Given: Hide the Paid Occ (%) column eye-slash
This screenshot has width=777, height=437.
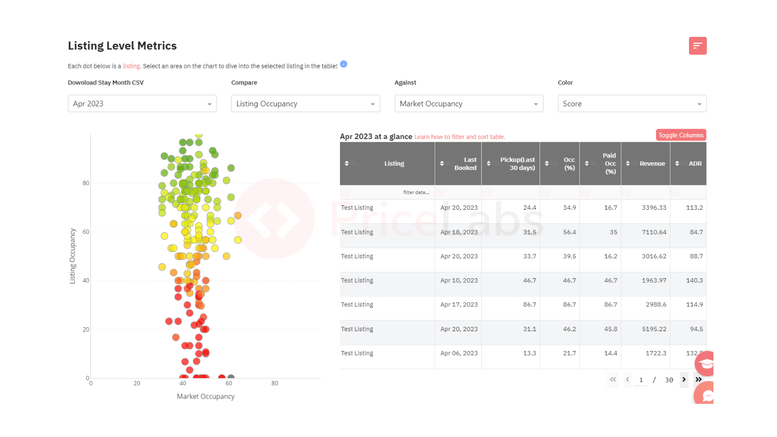Looking at the screenshot, I should (x=594, y=164).
